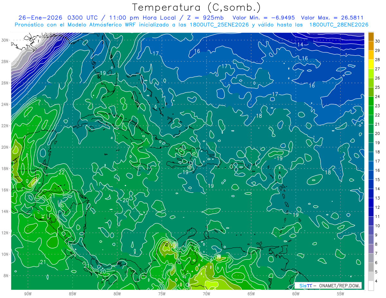Click the "70W" longitude axis label
386x298 pixels.
[207, 294]
